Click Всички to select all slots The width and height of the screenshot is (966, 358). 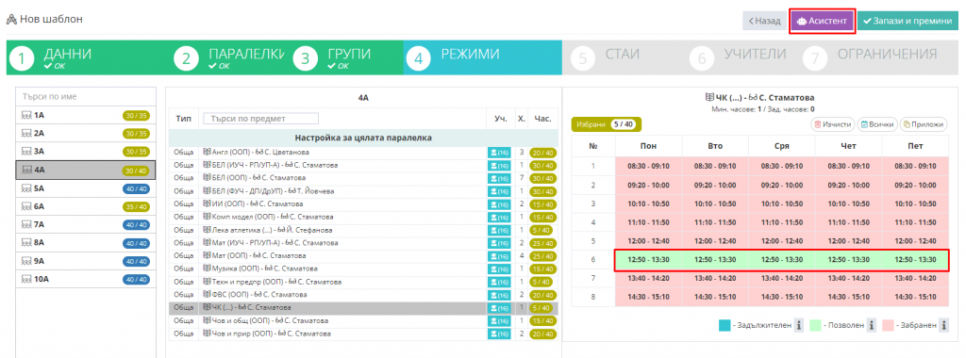(x=876, y=124)
